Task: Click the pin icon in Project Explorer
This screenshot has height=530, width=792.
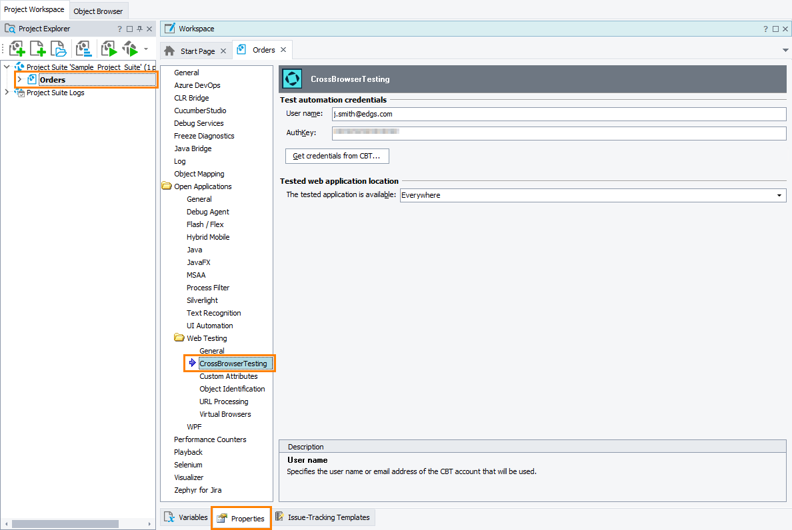Action: pos(139,28)
